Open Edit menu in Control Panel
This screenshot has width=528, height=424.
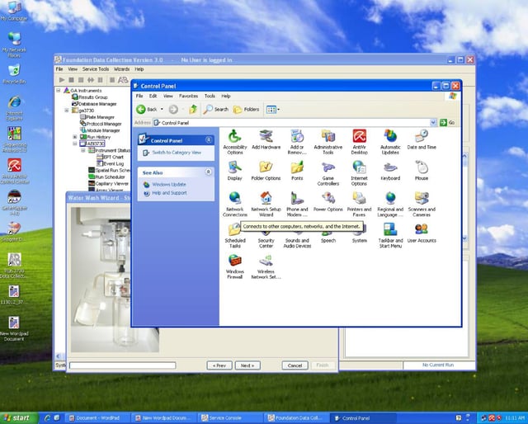(153, 96)
